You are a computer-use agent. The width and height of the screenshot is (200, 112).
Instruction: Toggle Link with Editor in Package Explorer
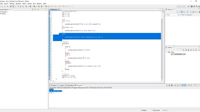[x=35, y=9]
